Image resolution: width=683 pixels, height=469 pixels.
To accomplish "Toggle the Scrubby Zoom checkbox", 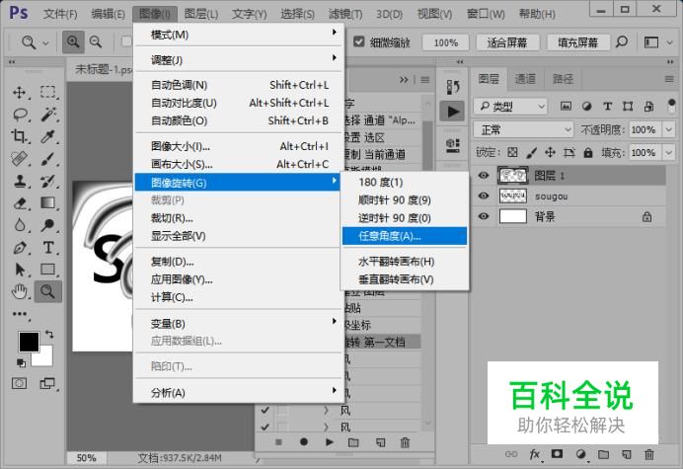I will pos(358,41).
